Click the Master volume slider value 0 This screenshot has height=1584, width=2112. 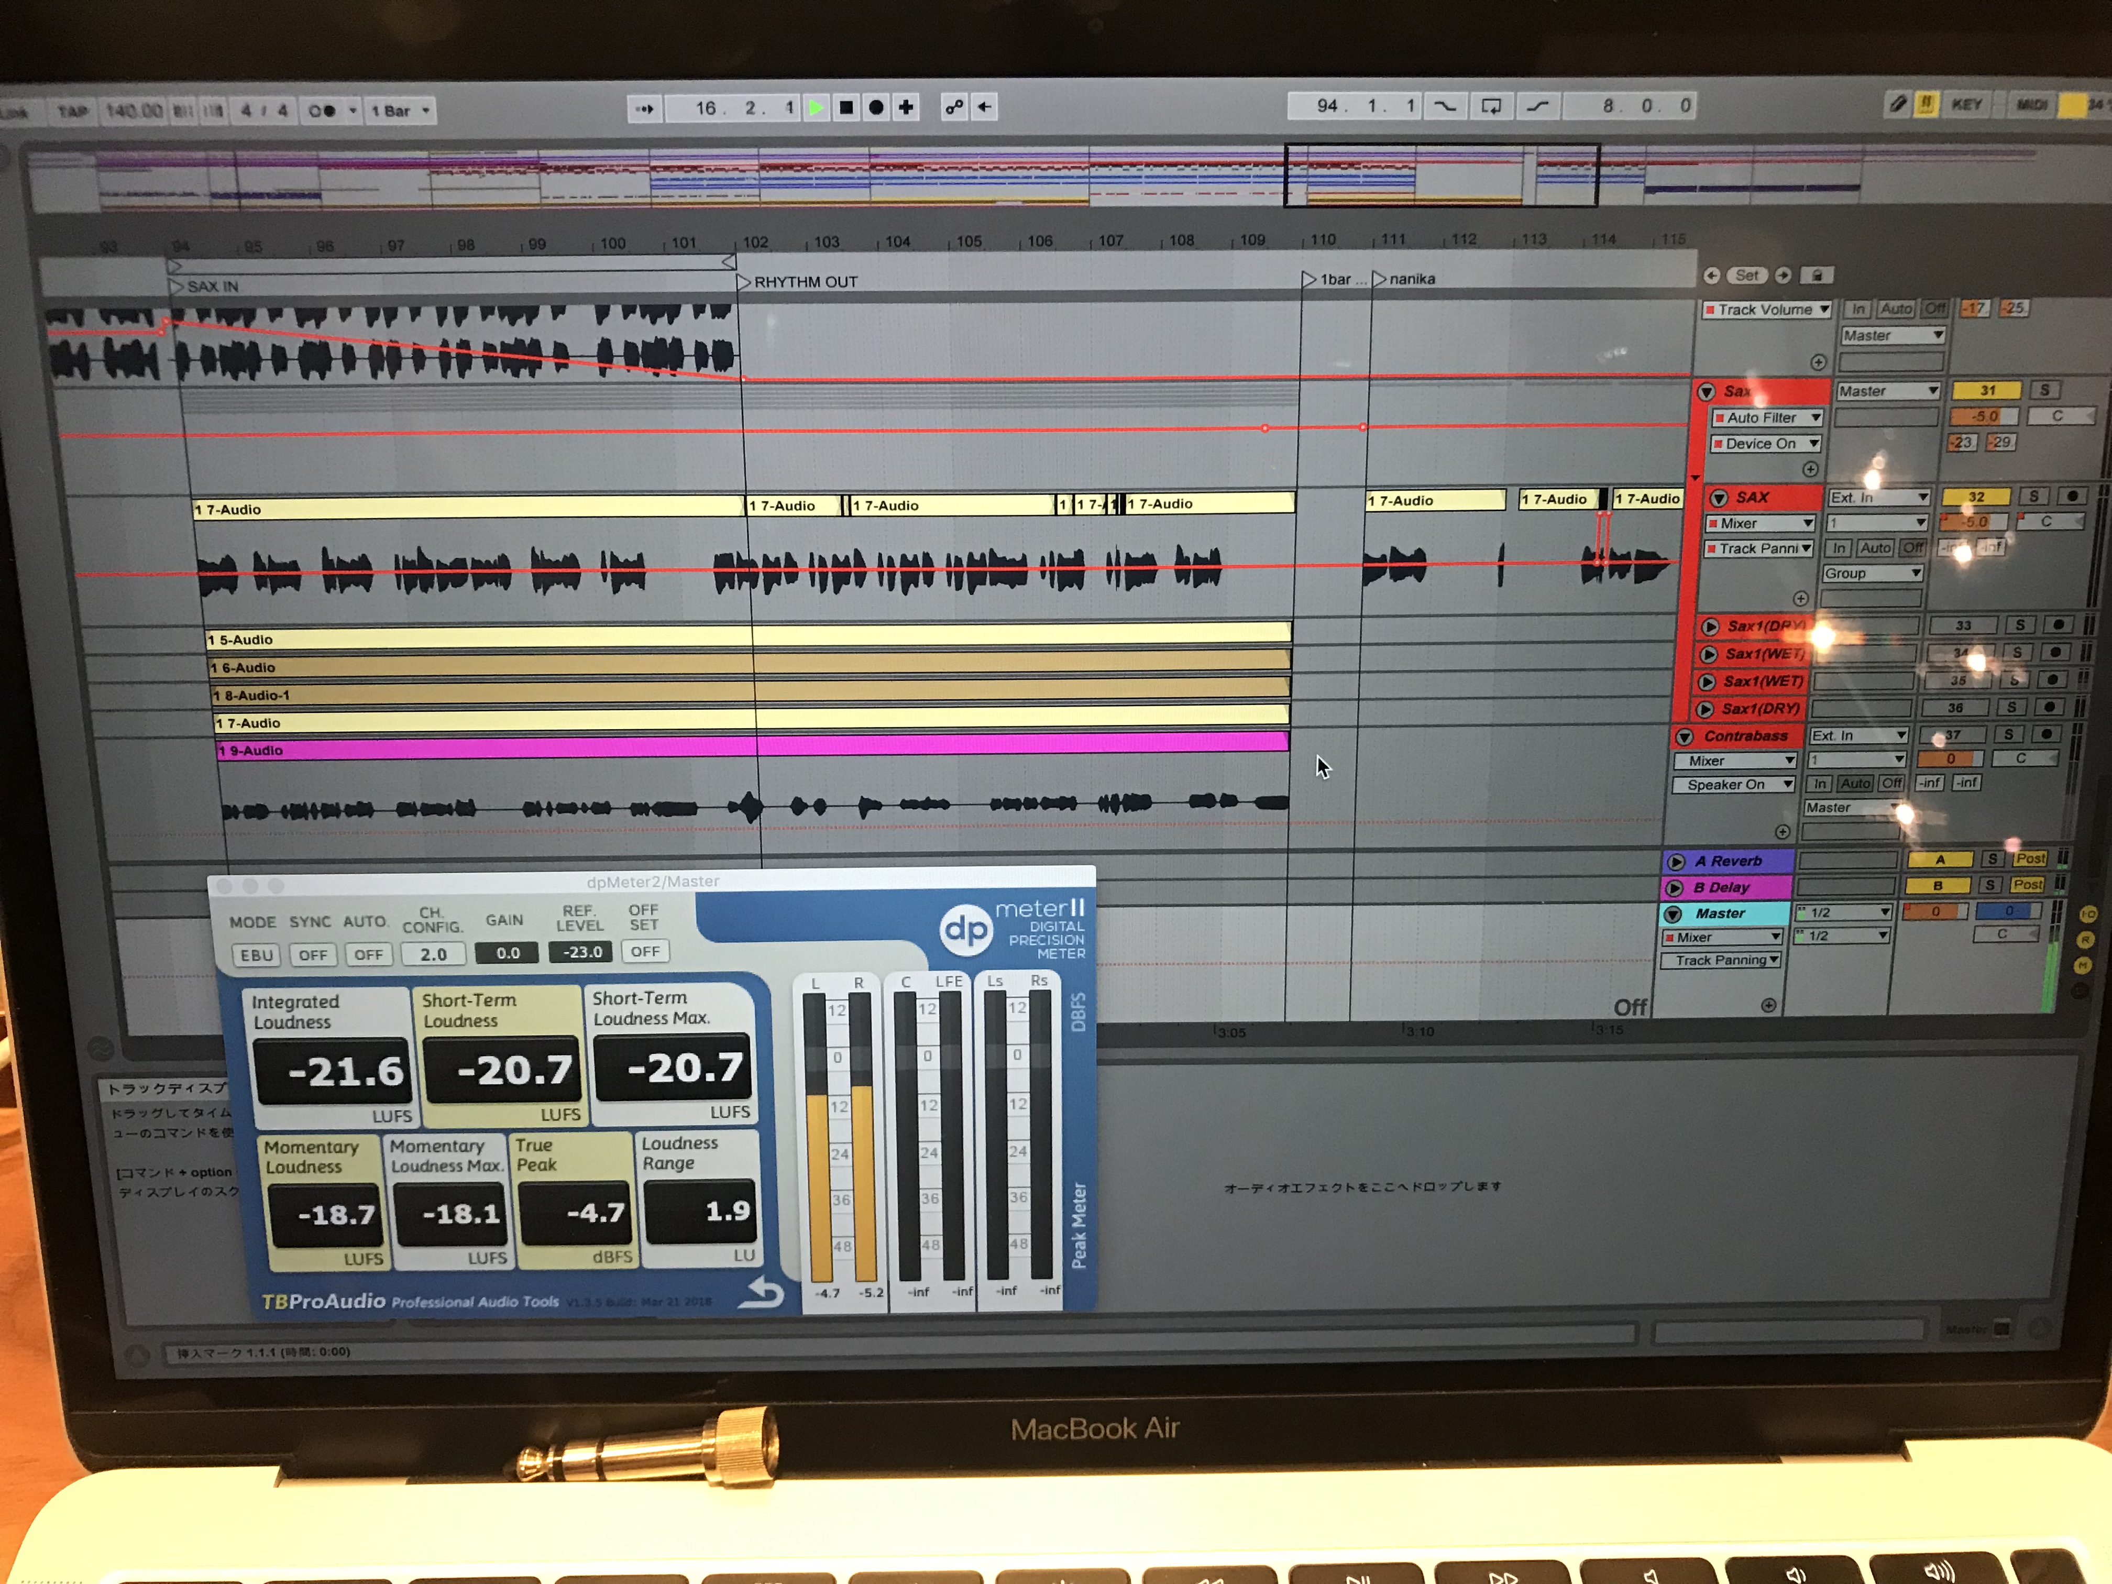click(1935, 911)
